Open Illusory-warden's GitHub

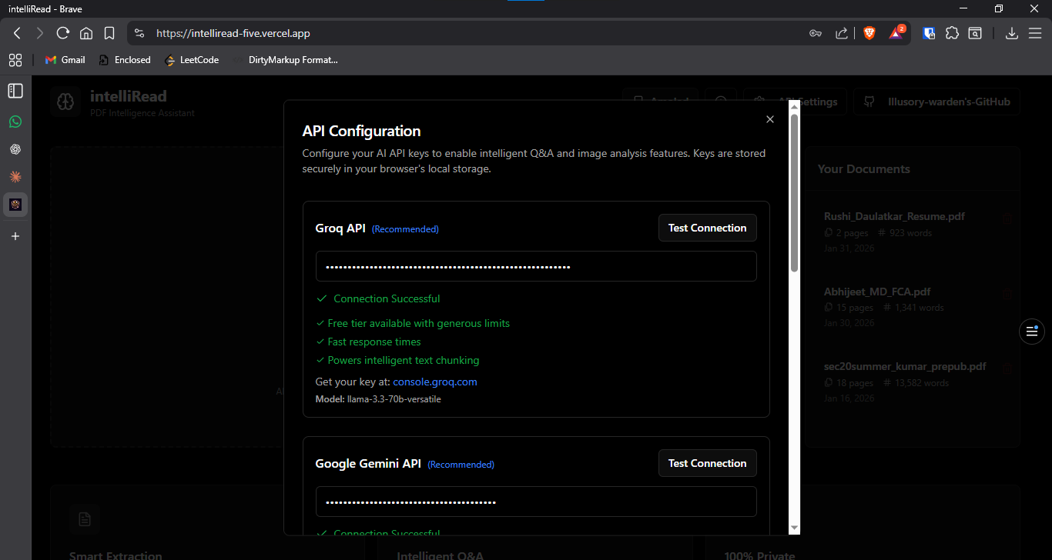pyautogui.click(x=936, y=101)
